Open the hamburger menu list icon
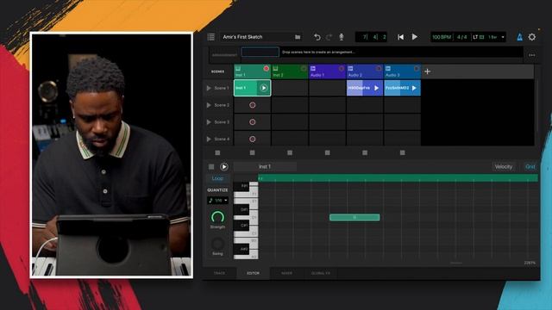This screenshot has height=310, width=552. pyautogui.click(x=210, y=37)
